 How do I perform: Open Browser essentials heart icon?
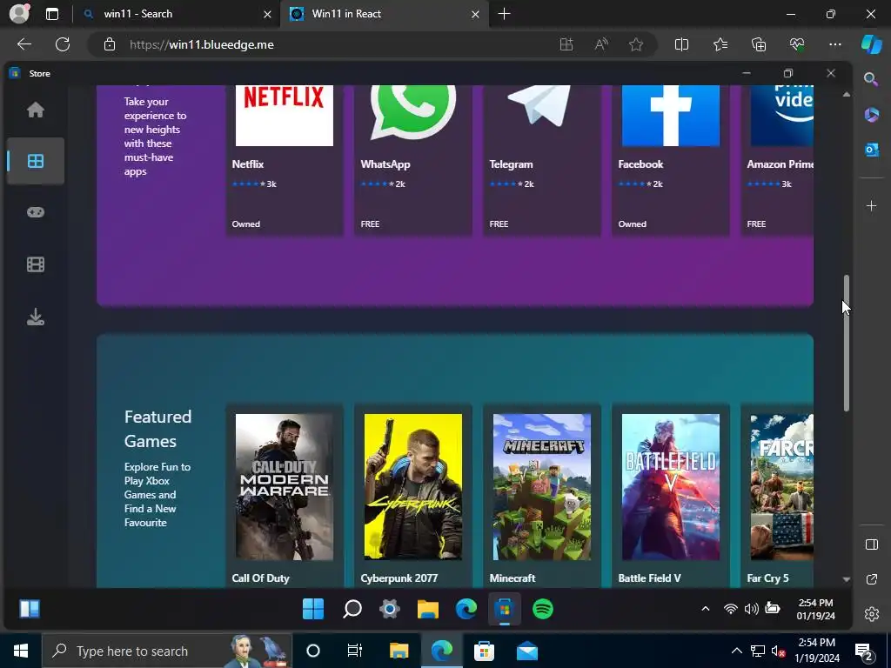click(797, 44)
